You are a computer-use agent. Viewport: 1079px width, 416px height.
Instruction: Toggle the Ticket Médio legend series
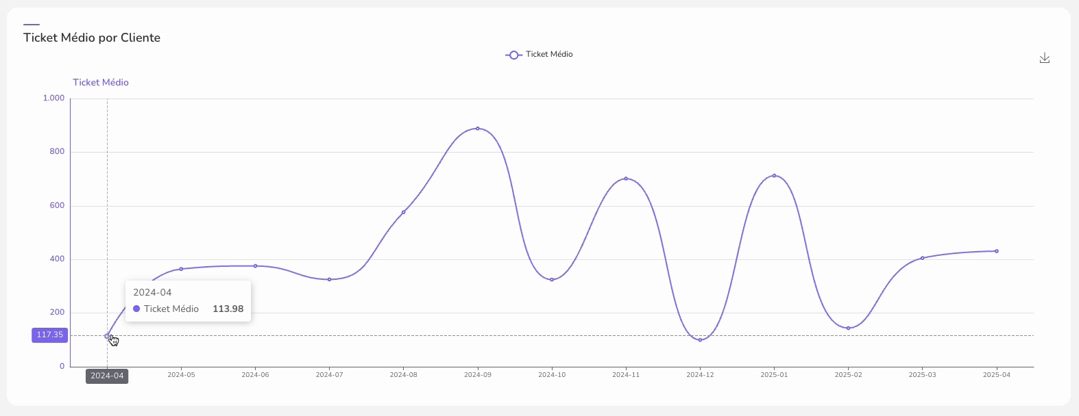click(x=539, y=55)
